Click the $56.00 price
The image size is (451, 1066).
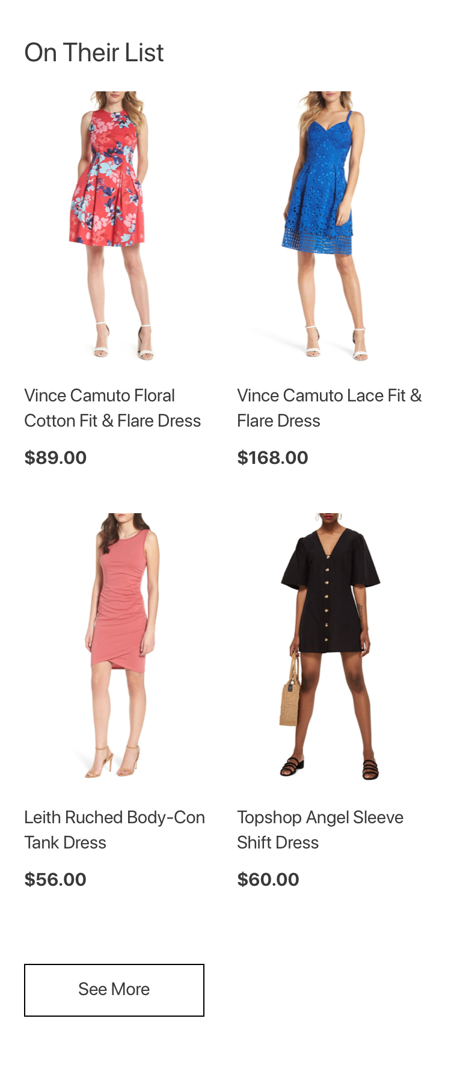[55, 880]
